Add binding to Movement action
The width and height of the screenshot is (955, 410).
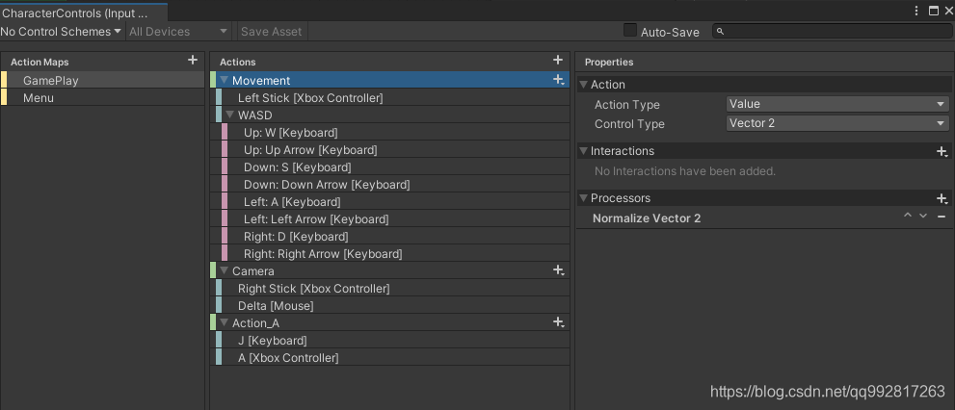coord(558,81)
